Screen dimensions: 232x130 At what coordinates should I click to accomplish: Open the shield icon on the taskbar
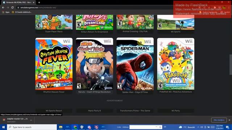pos(82,127)
